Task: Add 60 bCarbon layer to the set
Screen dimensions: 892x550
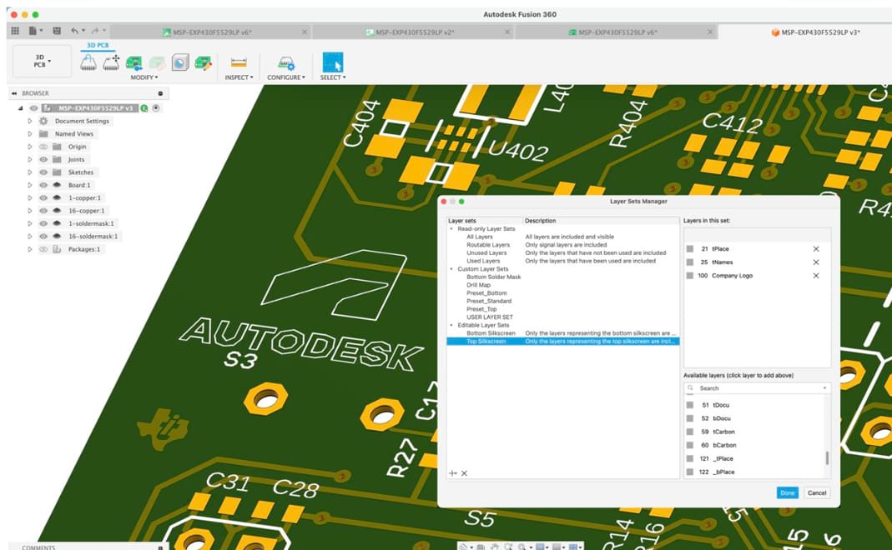Action: coord(754,446)
